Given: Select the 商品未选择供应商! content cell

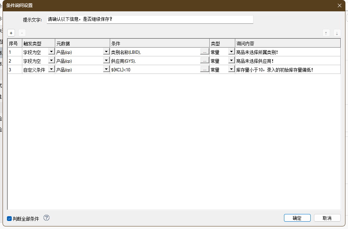Looking at the screenshot, I should point(288,61).
